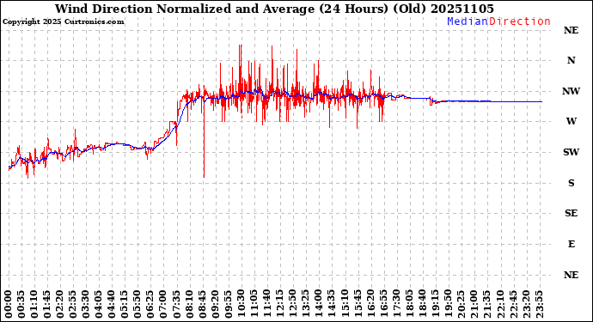Click the 07:00 time axis label
This screenshot has height=322, width=593.
(x=164, y=305)
